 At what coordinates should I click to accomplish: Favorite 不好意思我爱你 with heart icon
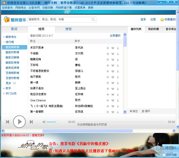113,71
